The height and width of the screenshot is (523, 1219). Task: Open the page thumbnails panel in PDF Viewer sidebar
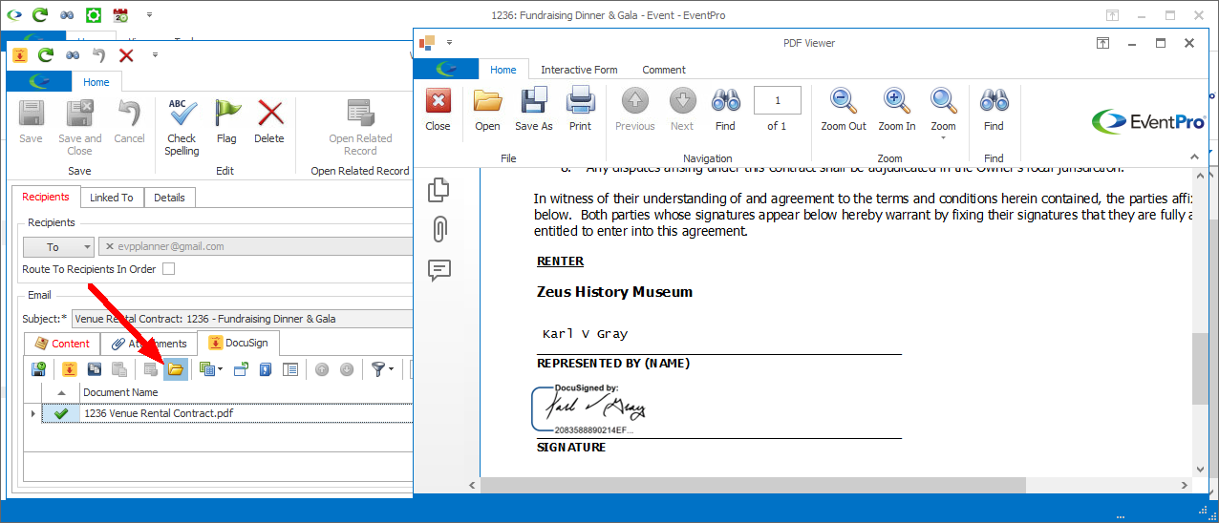(439, 189)
